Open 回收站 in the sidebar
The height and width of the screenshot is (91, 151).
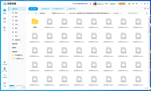click(14, 48)
